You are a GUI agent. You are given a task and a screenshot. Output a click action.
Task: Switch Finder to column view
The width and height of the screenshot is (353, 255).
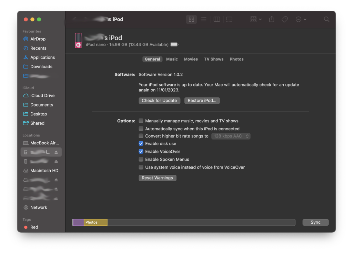coord(216,19)
